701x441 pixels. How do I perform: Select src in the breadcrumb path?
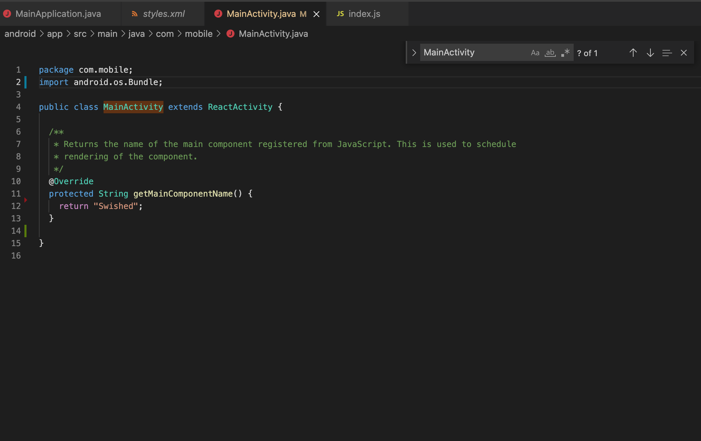point(80,34)
